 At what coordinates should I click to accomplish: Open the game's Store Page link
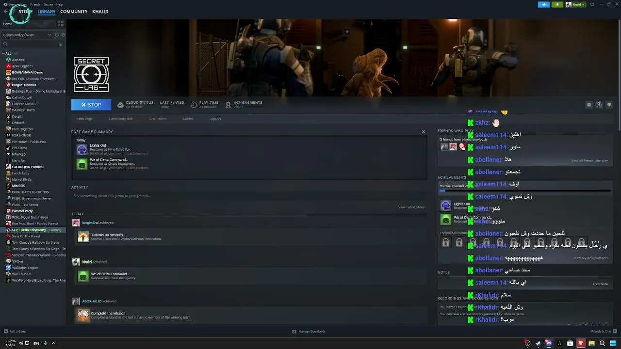click(x=84, y=119)
